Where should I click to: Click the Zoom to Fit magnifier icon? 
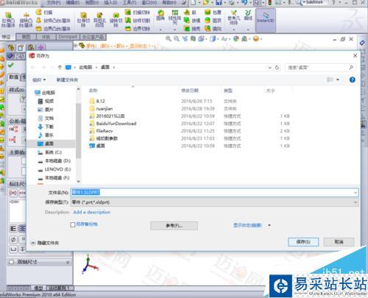click(169, 38)
